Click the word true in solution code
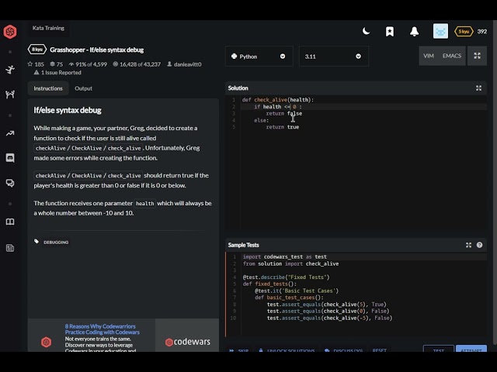This screenshot has width=497, height=372. (293, 127)
